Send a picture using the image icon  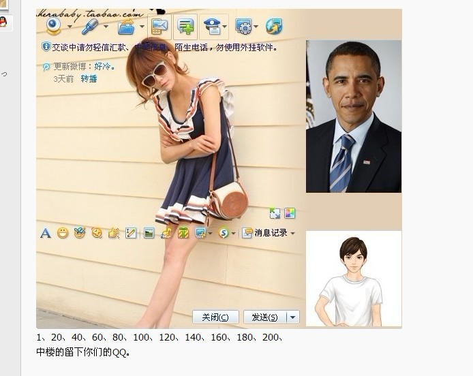pyautogui.click(x=149, y=233)
